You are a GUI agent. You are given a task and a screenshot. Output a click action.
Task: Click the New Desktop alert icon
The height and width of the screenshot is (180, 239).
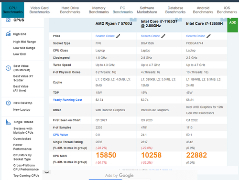(8, 103)
